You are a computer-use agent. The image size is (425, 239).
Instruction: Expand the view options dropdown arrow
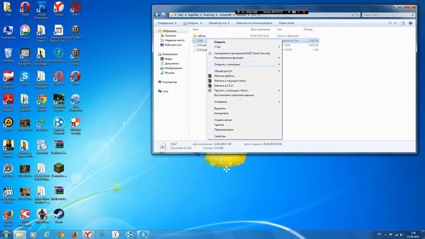click(395, 23)
